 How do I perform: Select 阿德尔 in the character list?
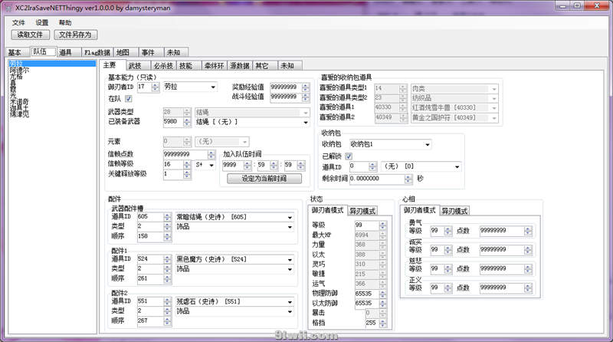click(19, 70)
